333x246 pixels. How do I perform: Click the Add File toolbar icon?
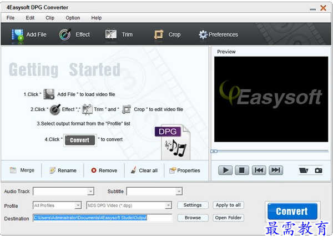pyautogui.click(x=19, y=34)
